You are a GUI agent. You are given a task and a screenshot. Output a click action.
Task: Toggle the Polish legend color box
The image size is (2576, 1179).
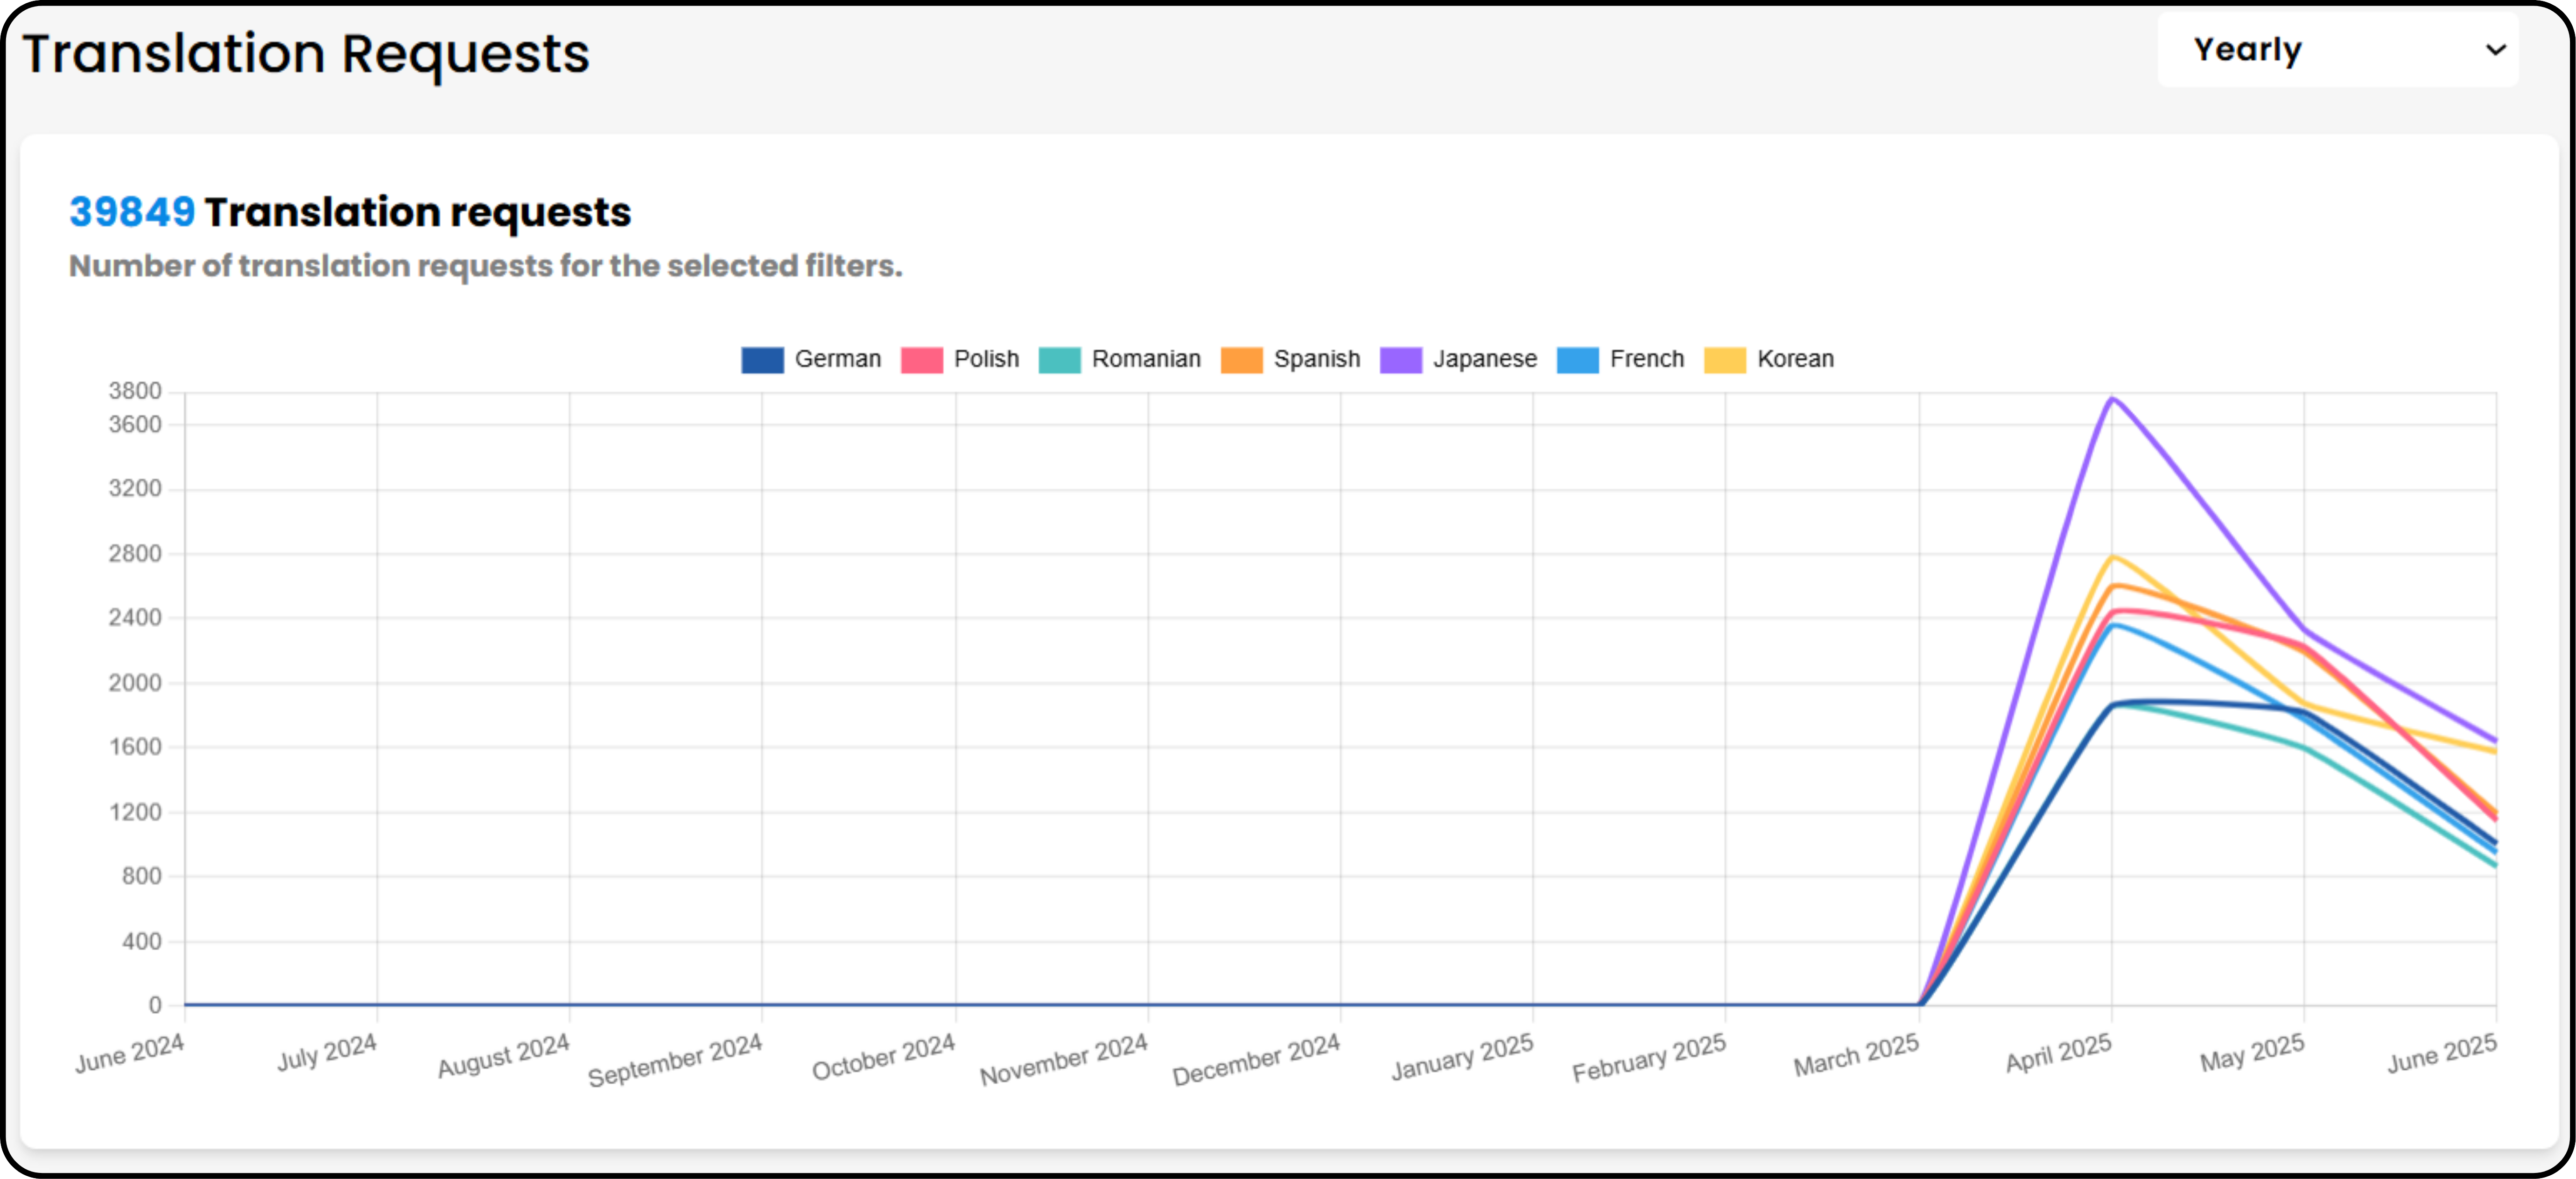(921, 360)
